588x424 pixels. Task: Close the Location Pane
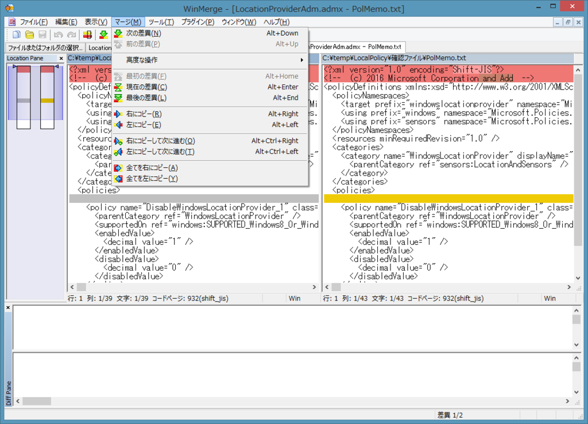61,59
